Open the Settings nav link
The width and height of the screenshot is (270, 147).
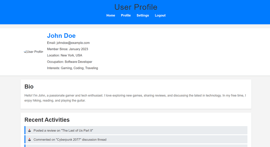(143, 15)
